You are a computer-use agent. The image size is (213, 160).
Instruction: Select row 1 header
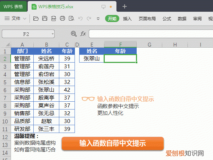(x=5, y=51)
